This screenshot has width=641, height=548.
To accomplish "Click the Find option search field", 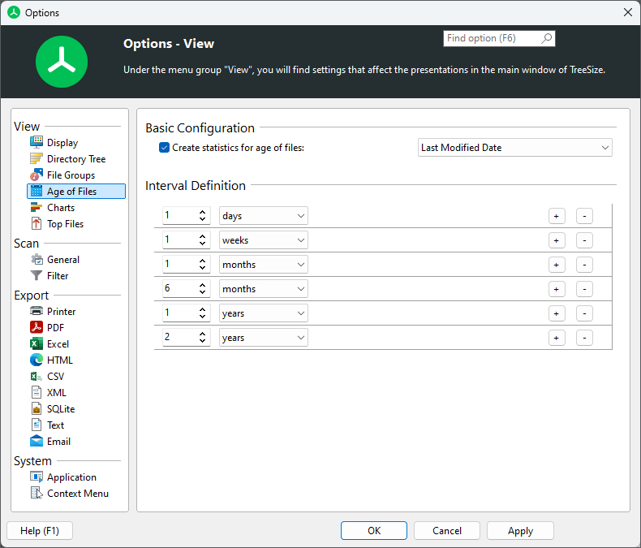I will coord(491,38).
